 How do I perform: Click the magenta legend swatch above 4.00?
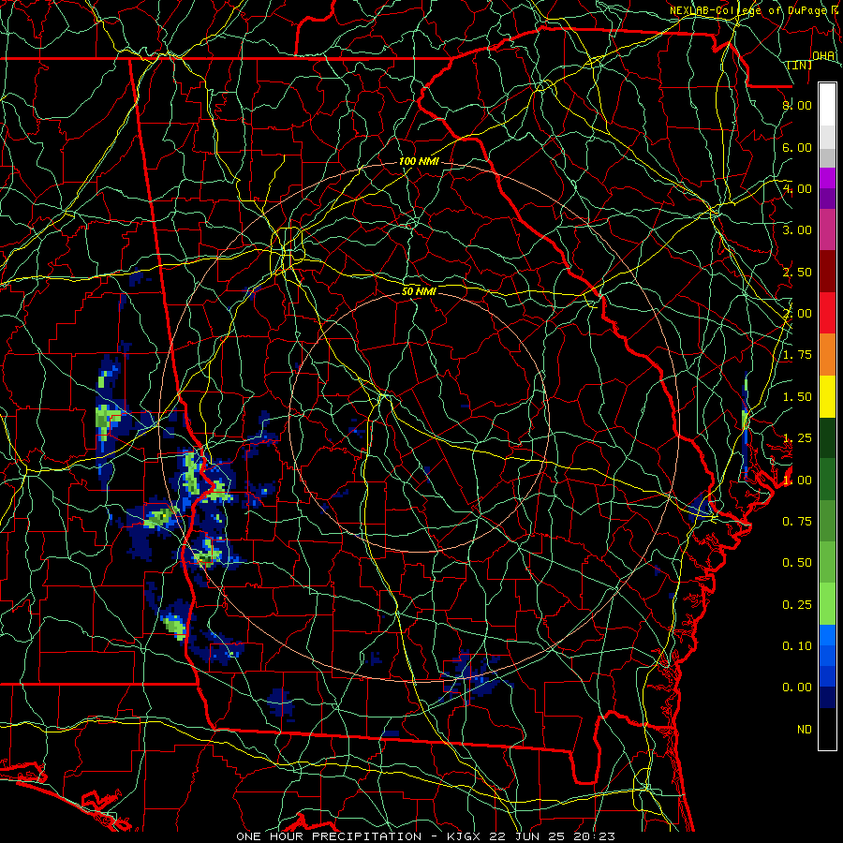[827, 178]
